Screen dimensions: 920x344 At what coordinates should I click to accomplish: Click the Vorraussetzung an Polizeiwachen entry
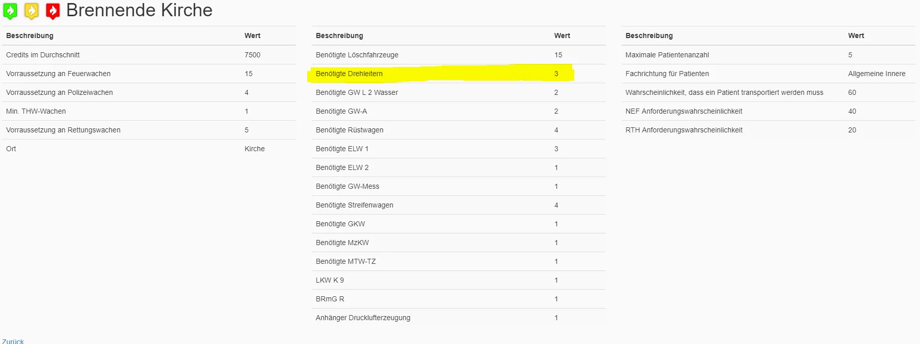(60, 92)
